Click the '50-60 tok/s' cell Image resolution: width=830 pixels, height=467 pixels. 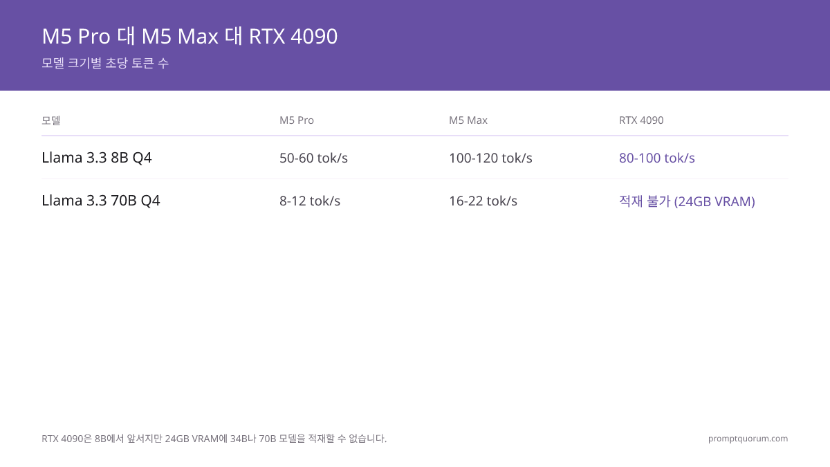pyautogui.click(x=313, y=158)
